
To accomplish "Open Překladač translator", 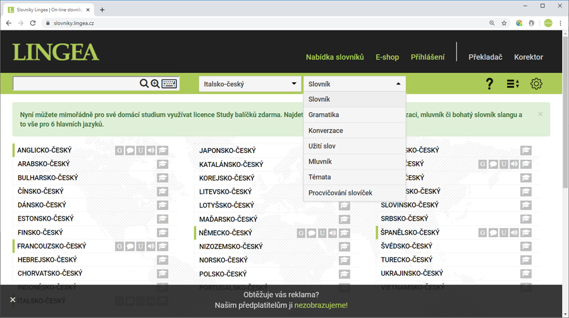I will pyautogui.click(x=485, y=57).
